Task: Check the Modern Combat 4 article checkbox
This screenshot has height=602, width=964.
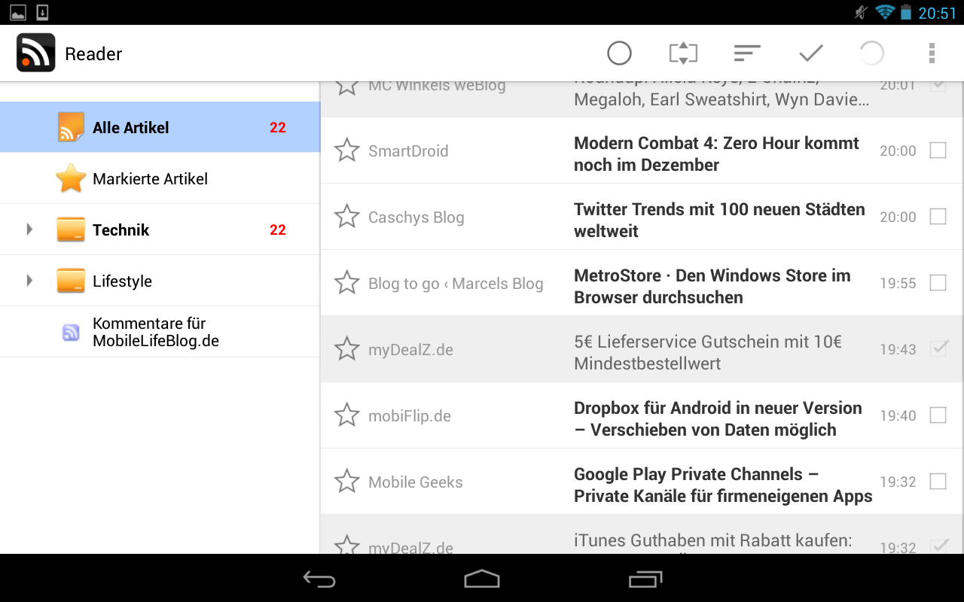Action: (x=938, y=150)
